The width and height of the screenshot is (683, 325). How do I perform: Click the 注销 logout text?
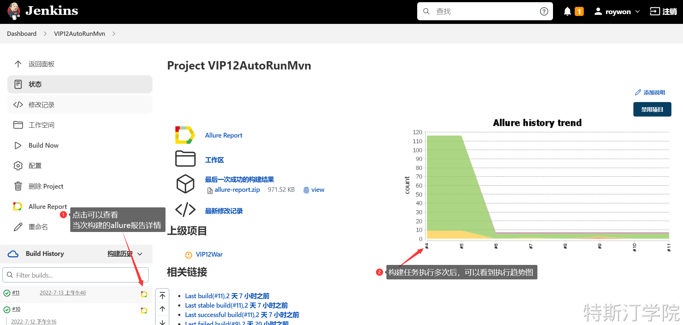(x=670, y=12)
